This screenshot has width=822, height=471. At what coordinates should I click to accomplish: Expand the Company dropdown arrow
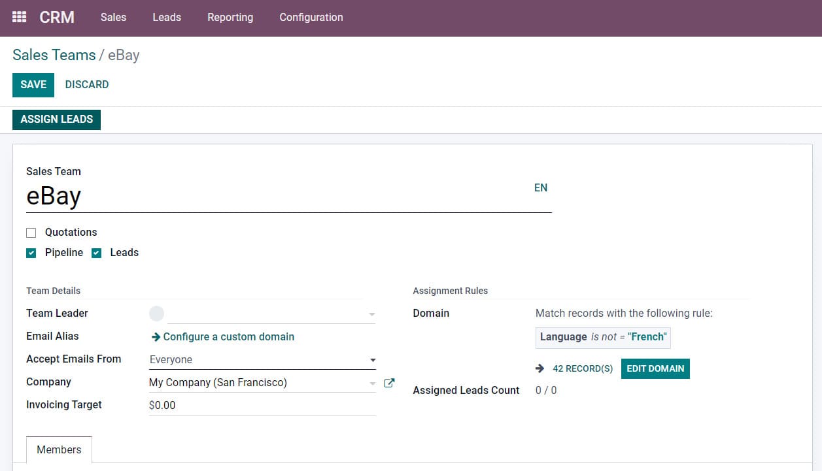coord(373,383)
